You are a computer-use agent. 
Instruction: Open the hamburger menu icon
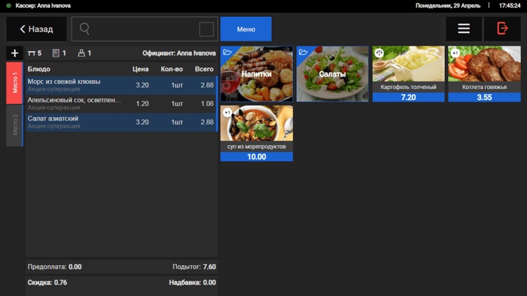[464, 29]
